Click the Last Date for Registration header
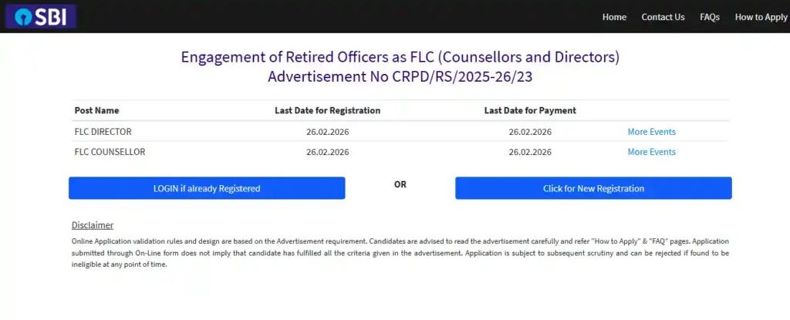Screen dimensions: 790x320 [x=327, y=110]
